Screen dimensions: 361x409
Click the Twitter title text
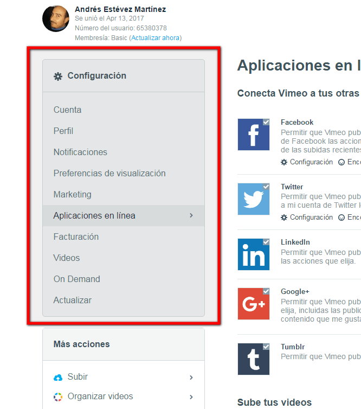click(292, 187)
